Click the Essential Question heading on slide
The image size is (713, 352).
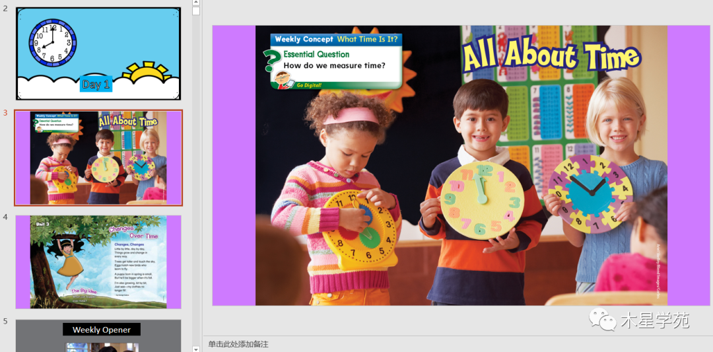coord(316,54)
